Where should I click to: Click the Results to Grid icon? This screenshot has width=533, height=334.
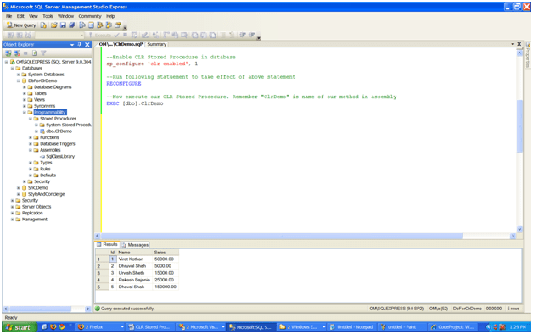(204, 35)
